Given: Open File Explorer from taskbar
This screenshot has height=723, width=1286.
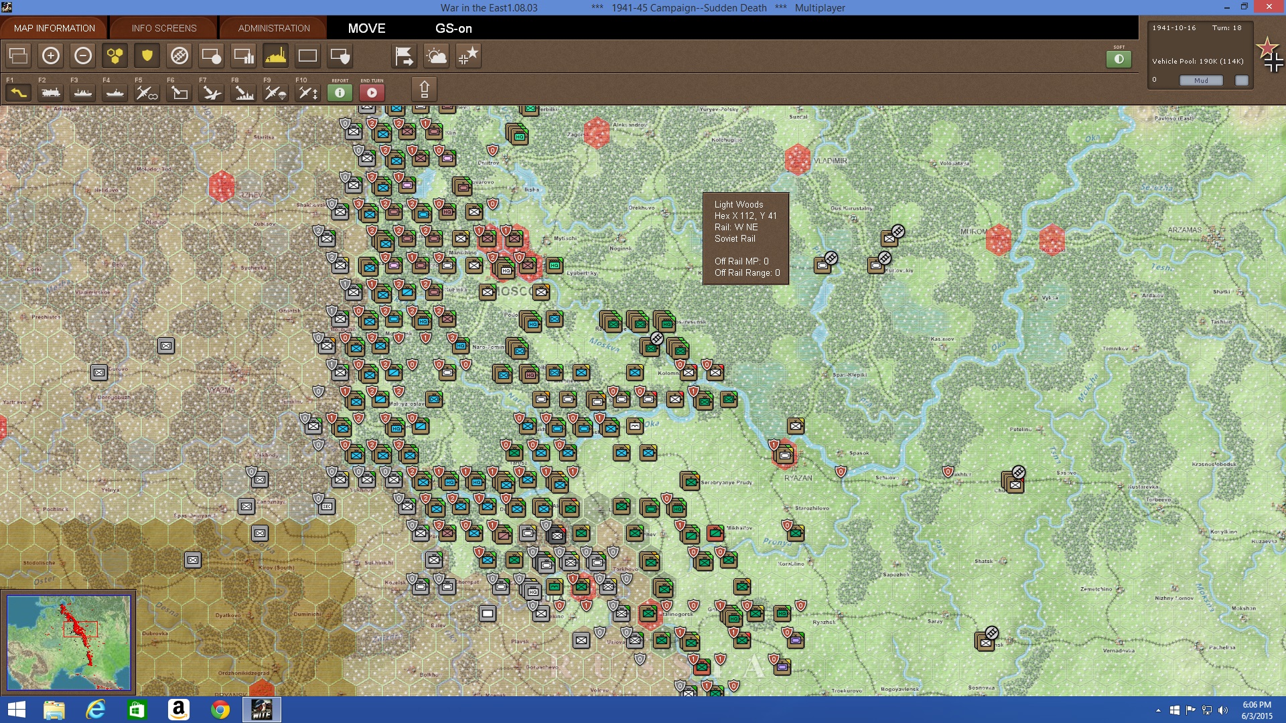Looking at the screenshot, I should (54, 710).
